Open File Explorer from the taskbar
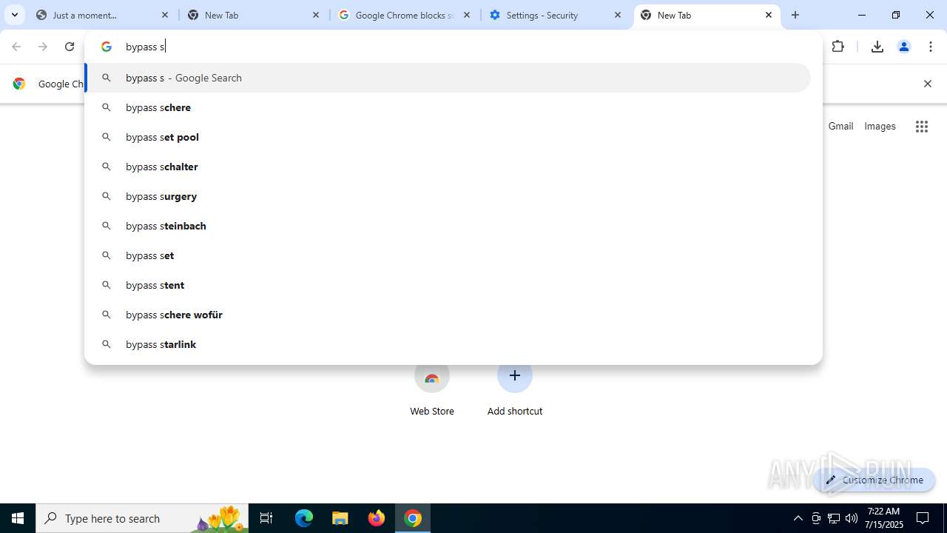Viewport: 947px width, 533px height. [x=340, y=518]
